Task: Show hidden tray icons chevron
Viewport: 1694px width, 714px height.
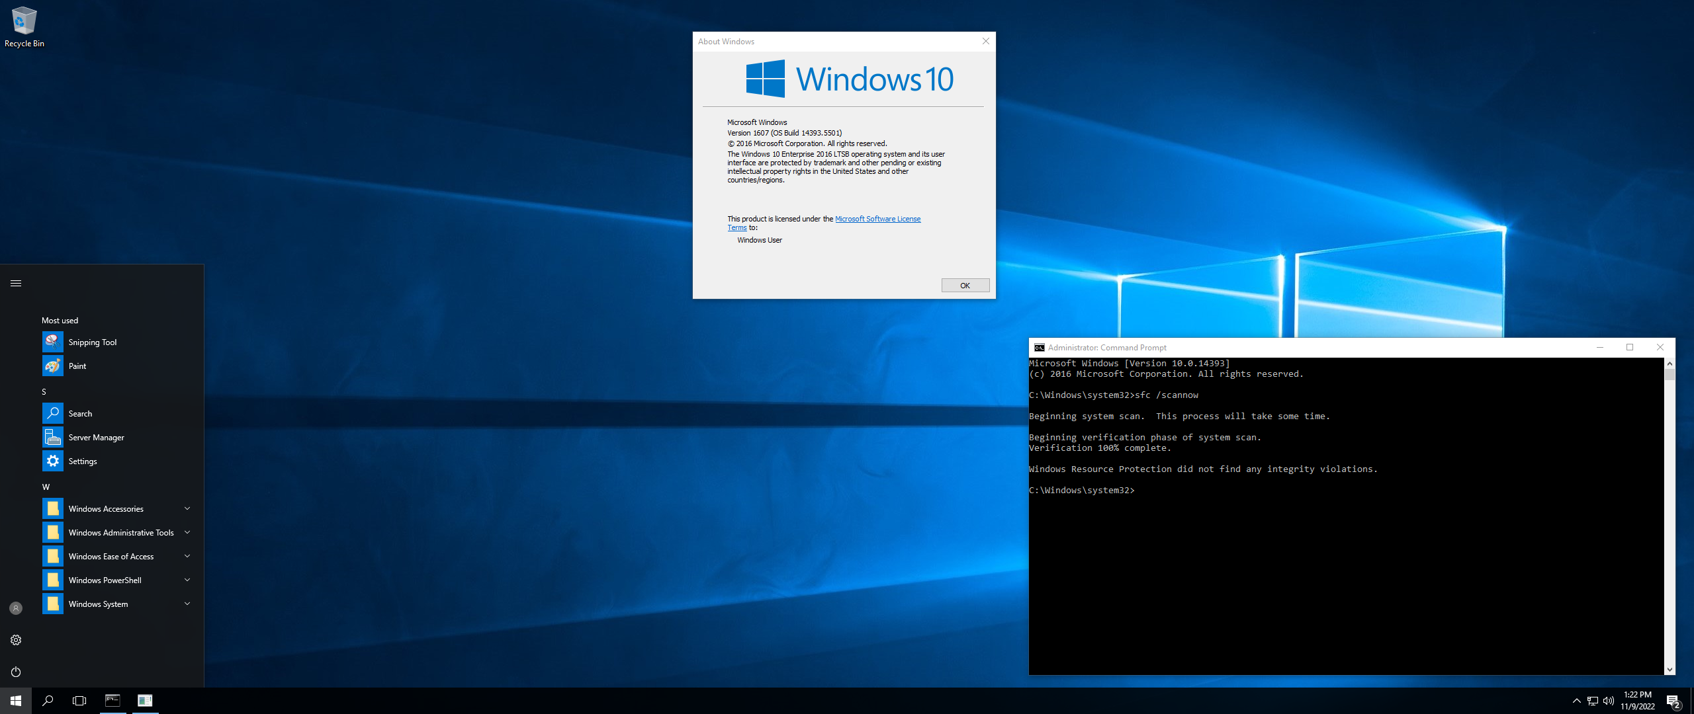Action: point(1577,701)
